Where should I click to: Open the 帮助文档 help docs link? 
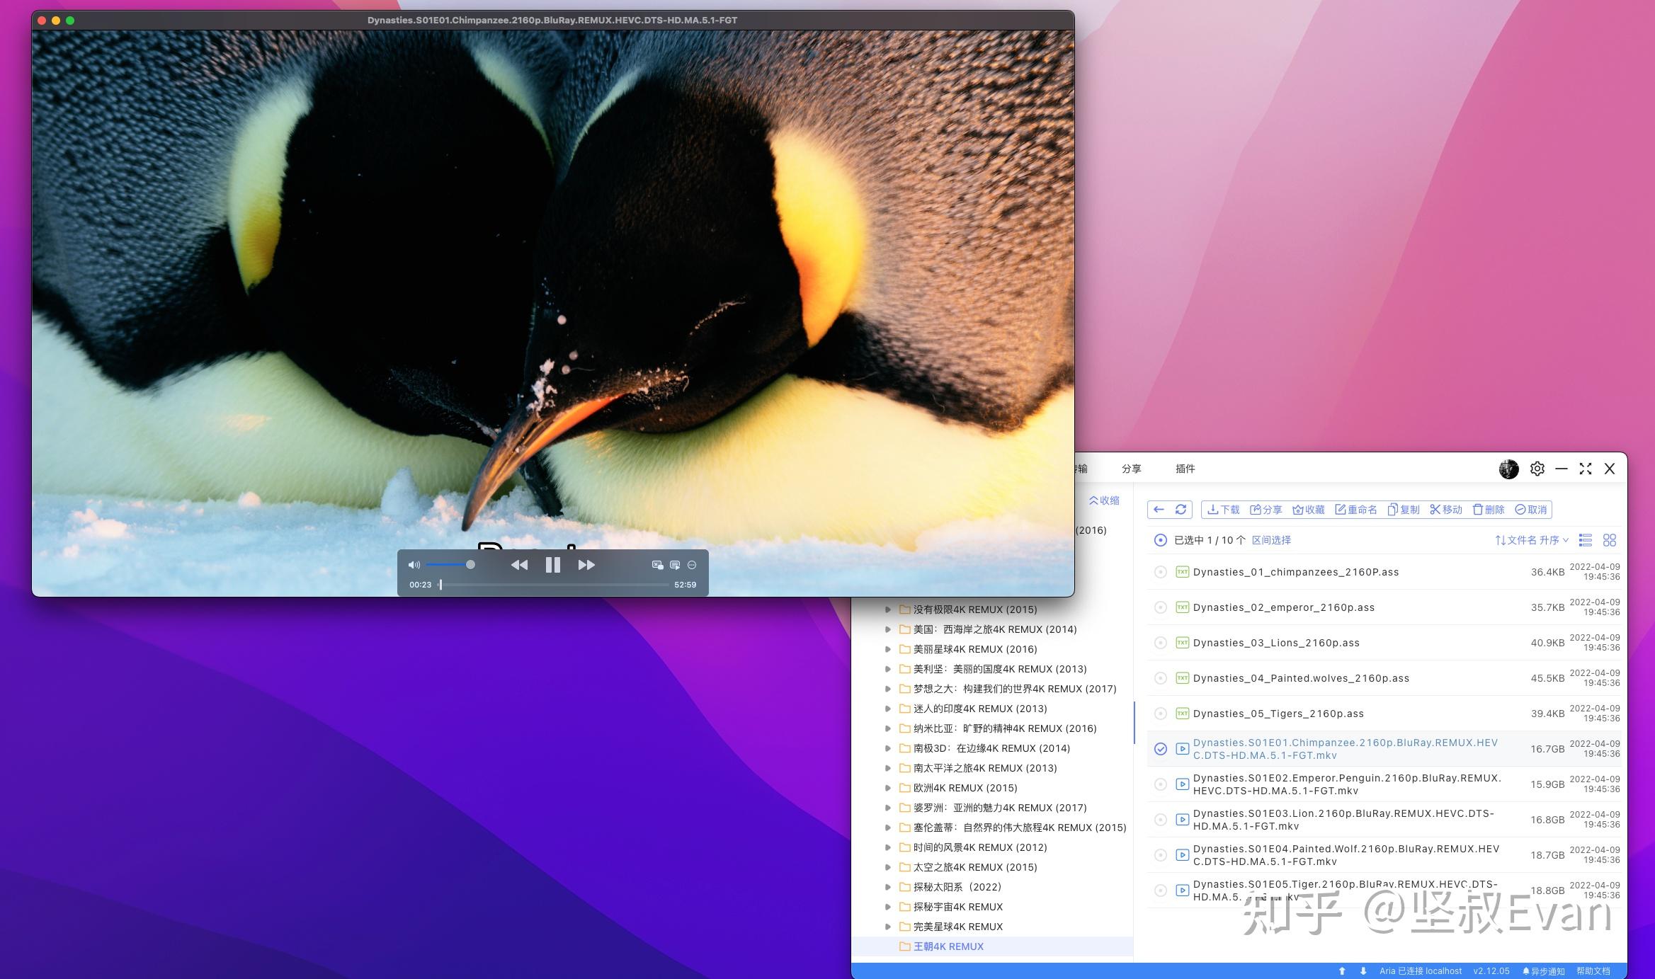click(x=1593, y=971)
